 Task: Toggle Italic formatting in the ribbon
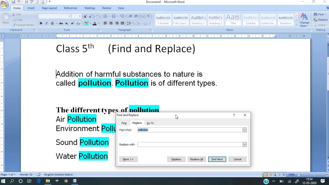click(47, 23)
